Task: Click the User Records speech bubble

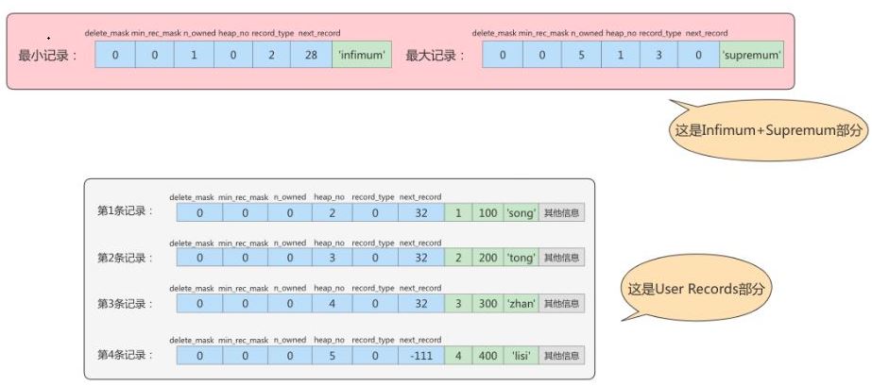Action: [695, 288]
